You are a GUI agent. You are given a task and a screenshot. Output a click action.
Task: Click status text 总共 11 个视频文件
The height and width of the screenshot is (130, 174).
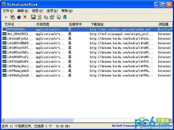[x=16, y=126]
